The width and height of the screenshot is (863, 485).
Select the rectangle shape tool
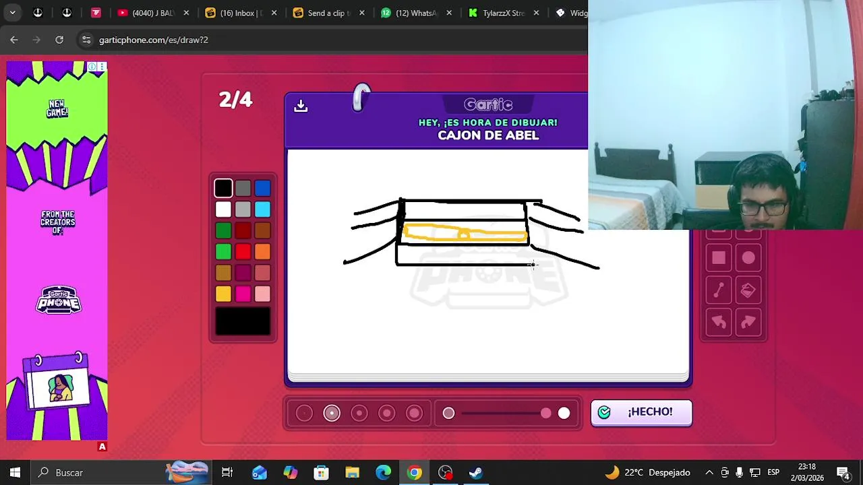pos(719,258)
